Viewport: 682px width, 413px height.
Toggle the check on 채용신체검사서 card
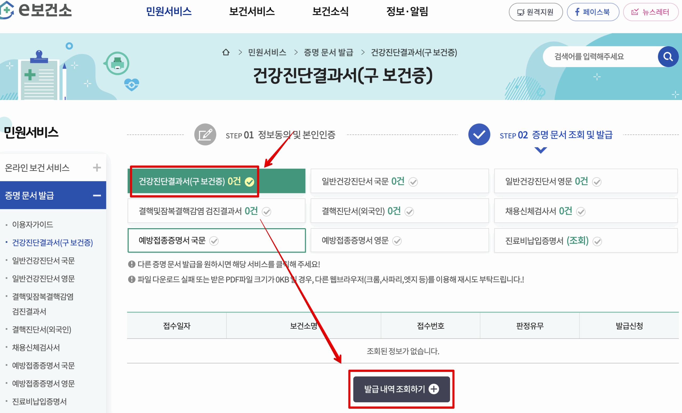point(581,211)
